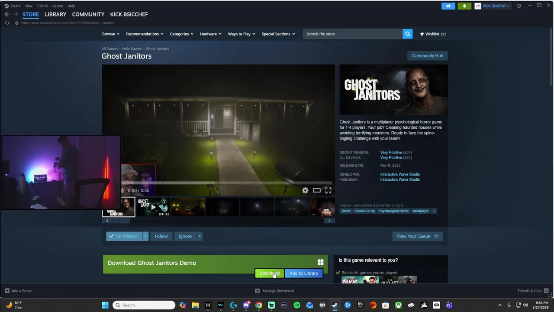Open Copilot from the taskbar

(x=183, y=305)
